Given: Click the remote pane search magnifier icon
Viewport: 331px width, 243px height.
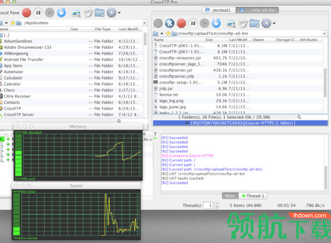Looking at the screenshot, I should click(299, 117).
